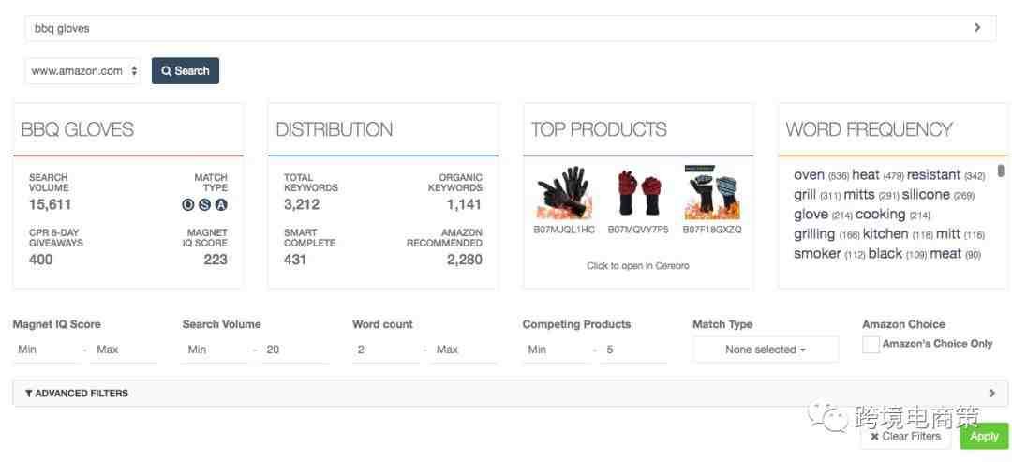1012x462 pixels.
Task: Click the word 'mitts' in Word Frequency
Action: 858,194
